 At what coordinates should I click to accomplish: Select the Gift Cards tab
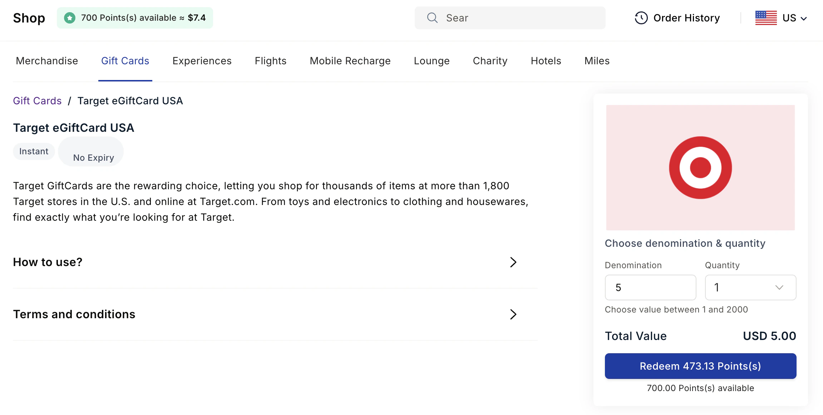[125, 61]
